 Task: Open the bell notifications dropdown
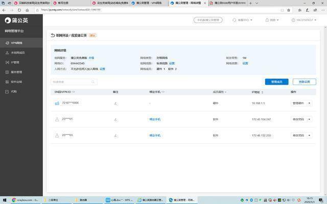pyautogui.click(x=272, y=20)
